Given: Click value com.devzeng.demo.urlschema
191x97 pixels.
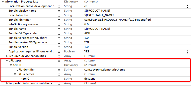Looking at the screenshot, I should pos(105,70).
